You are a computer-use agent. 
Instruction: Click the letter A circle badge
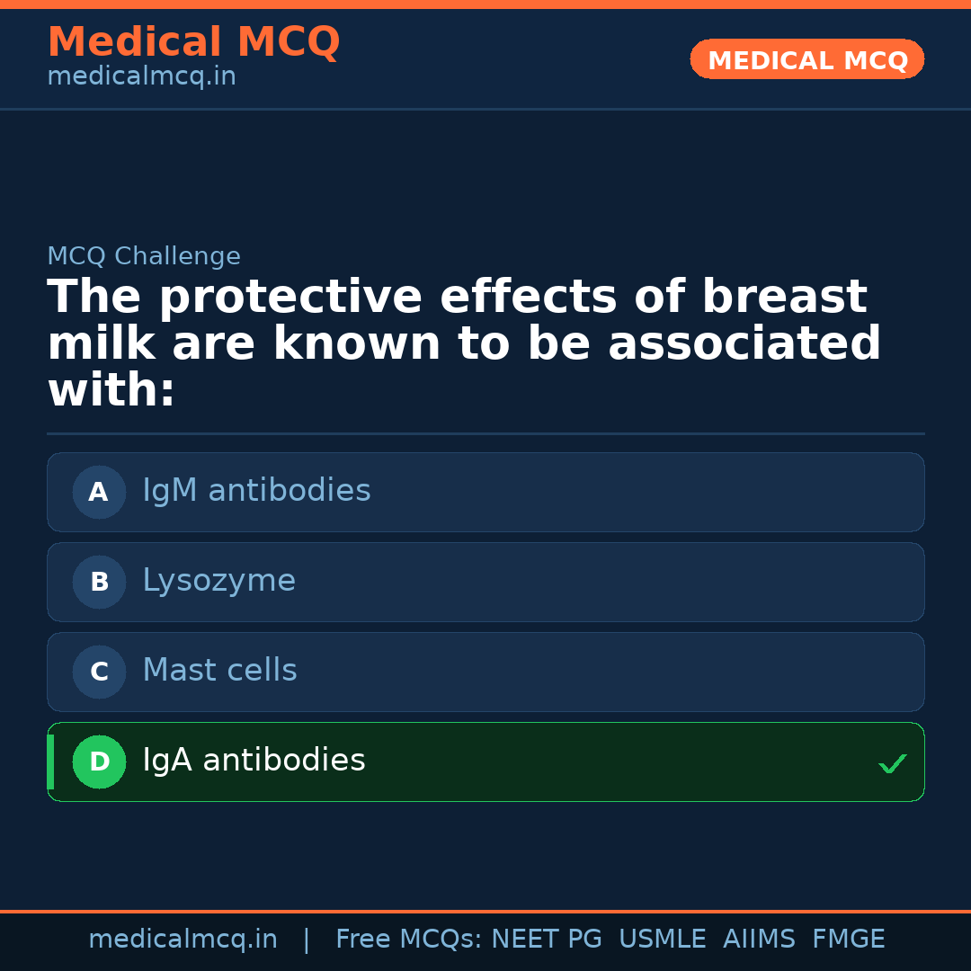(x=99, y=492)
